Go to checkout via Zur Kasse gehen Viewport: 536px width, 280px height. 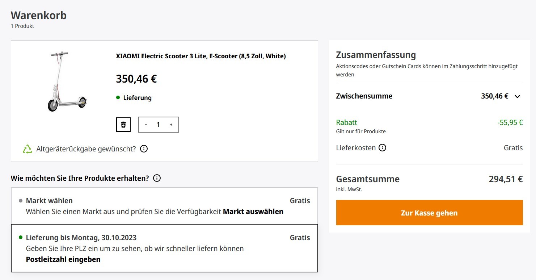point(429,213)
